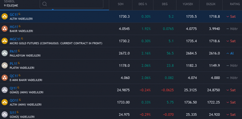Screen dimensions: 242x119
Task: Sort by the DEG % column header
Action: (x=143, y=4)
